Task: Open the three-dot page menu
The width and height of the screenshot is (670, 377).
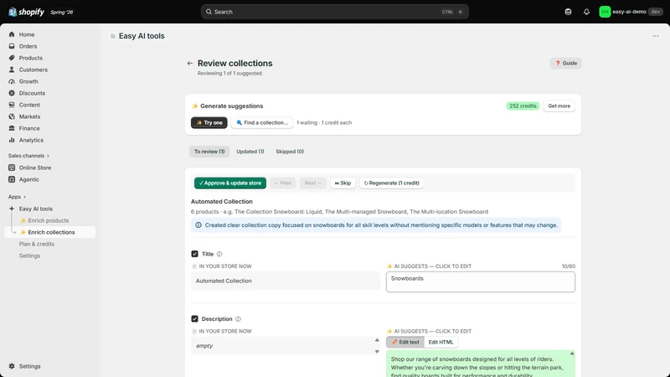Action: tap(656, 36)
